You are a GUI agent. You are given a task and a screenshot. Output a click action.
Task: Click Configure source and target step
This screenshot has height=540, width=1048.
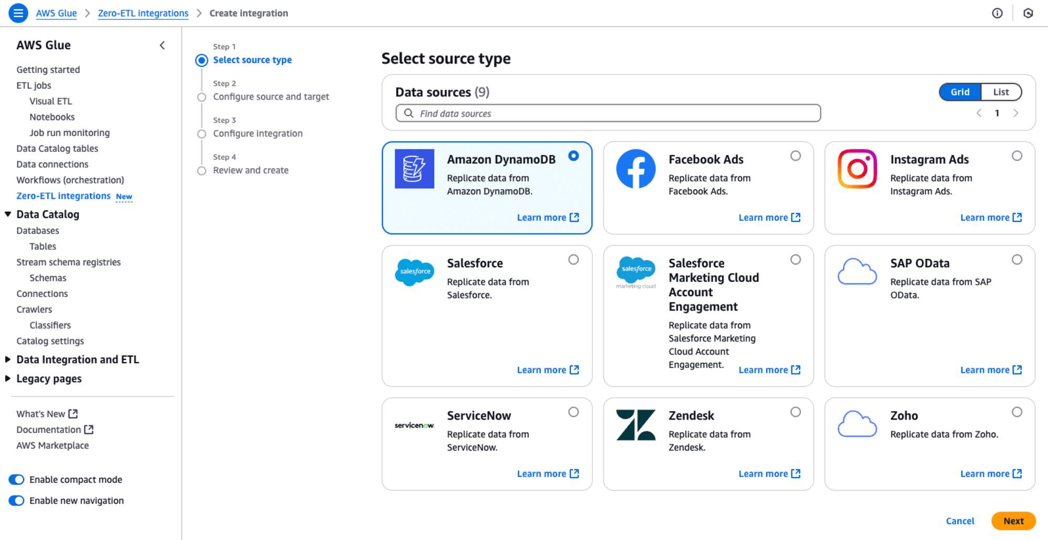(x=271, y=97)
